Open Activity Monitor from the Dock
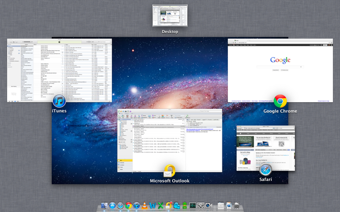 (193, 205)
